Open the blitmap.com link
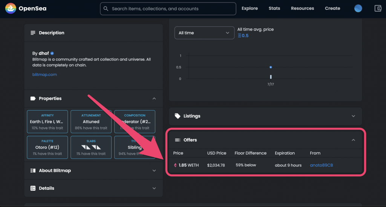 (44, 74)
